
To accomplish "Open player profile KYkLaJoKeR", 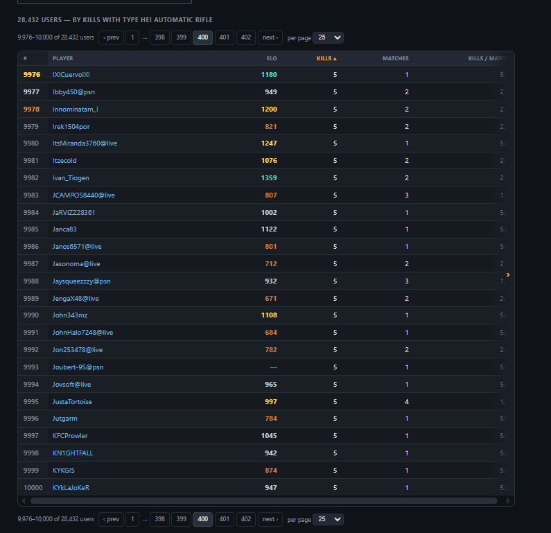I will [71, 488].
